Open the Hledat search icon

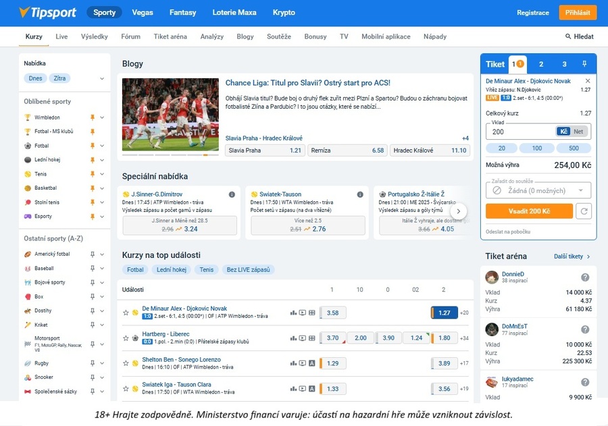pos(568,36)
